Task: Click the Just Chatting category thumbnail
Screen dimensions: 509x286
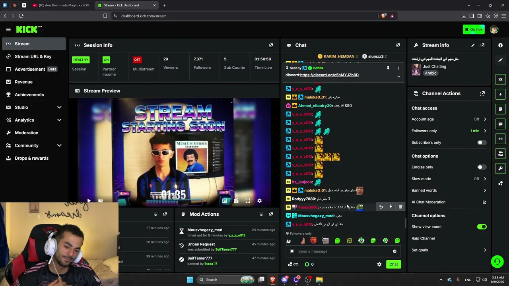Action: point(416,70)
